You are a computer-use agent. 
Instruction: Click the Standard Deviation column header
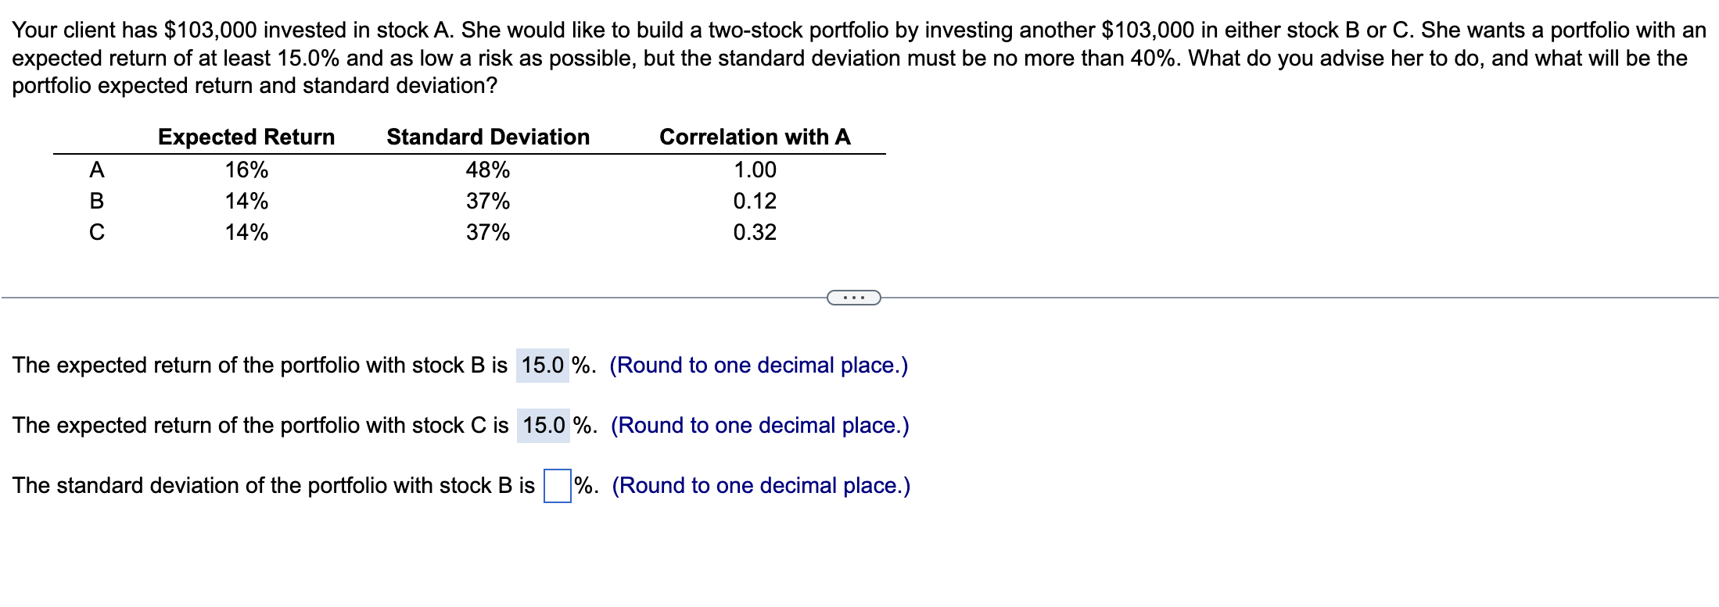488,137
